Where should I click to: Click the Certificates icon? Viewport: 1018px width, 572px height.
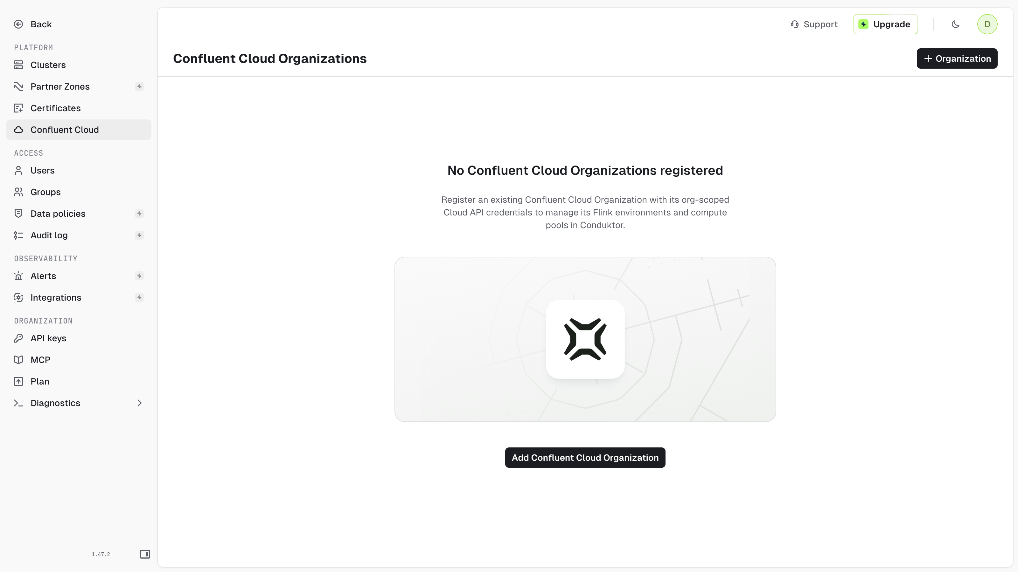pos(18,108)
